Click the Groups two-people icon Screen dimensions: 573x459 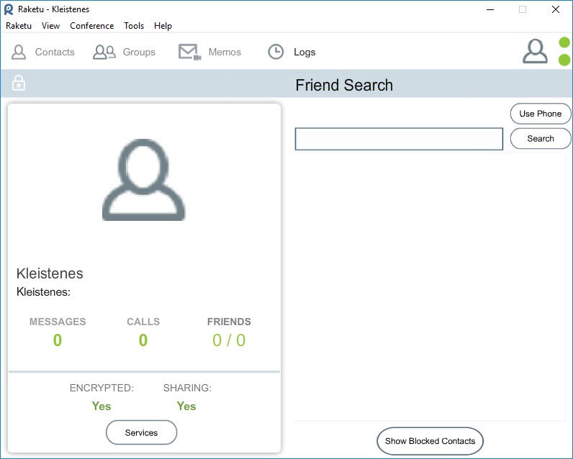104,52
